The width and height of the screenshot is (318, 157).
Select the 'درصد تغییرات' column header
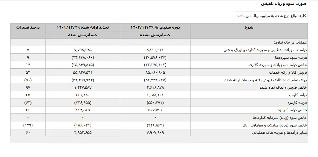click(x=28, y=27)
